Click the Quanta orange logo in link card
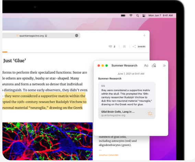195x162 pixels. click(150, 113)
